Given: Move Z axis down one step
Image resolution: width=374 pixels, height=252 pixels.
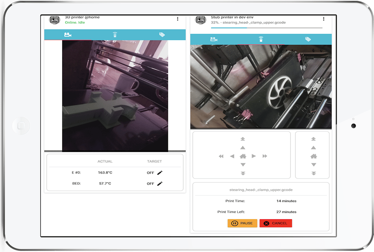Looking at the screenshot, I should [314, 165].
